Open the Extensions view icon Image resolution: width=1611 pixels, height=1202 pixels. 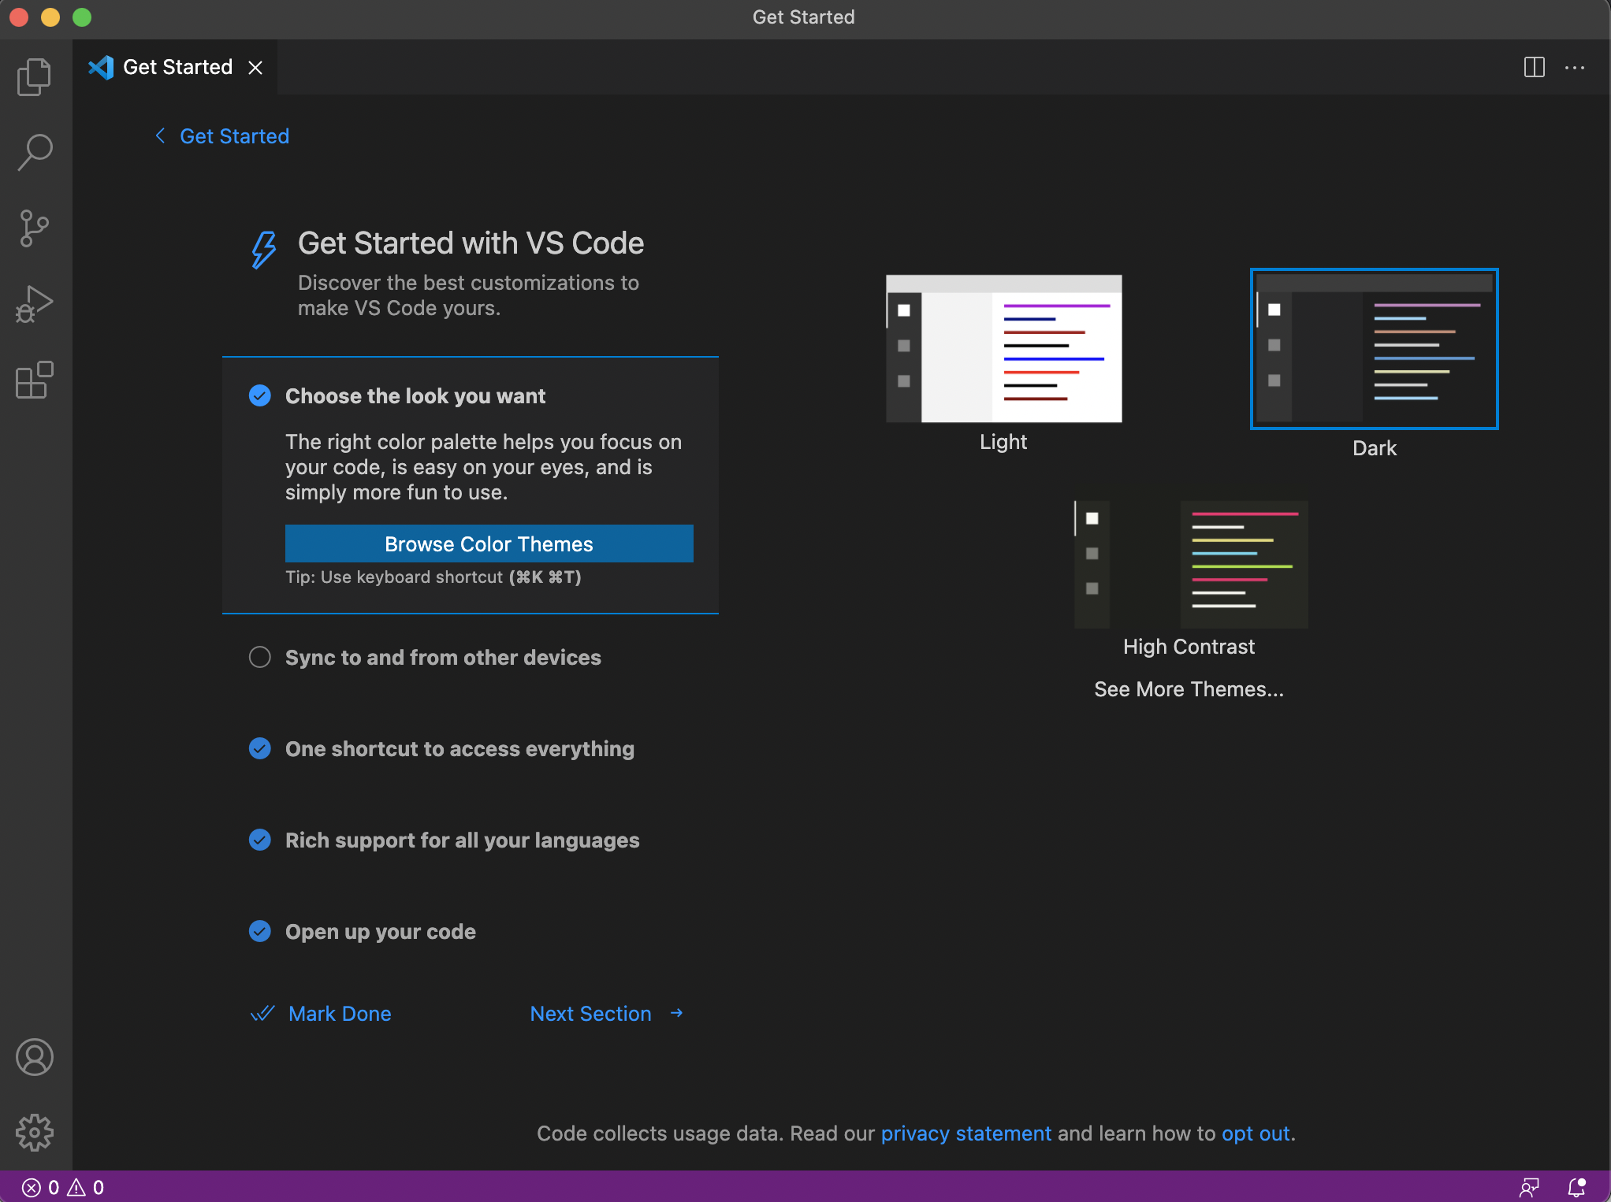[35, 380]
